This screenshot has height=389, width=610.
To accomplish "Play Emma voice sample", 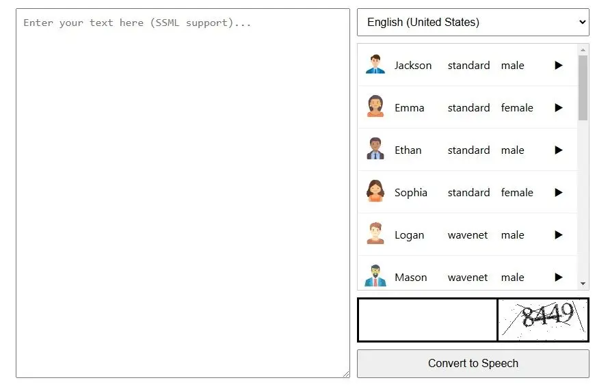I will [559, 108].
